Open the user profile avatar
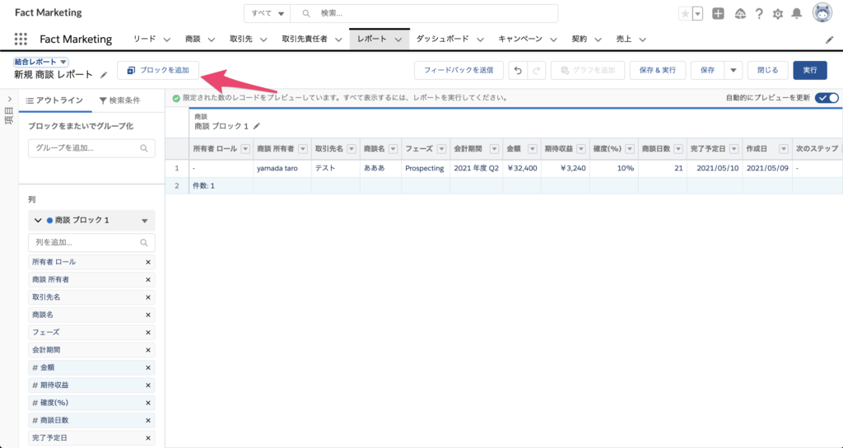The image size is (843, 448). (822, 13)
